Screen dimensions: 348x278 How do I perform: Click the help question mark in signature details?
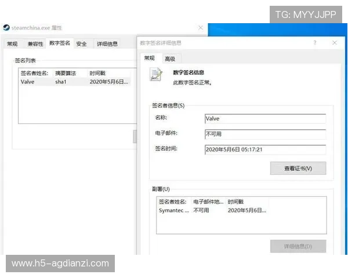coord(315,42)
